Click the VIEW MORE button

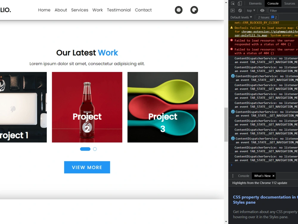tap(87, 167)
